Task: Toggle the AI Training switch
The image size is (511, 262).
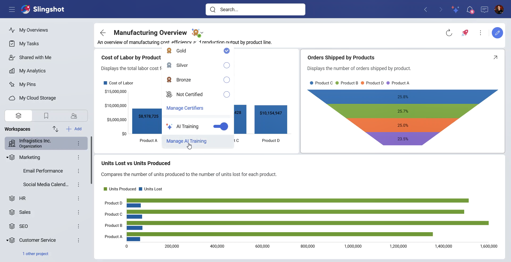Action: 221,126
